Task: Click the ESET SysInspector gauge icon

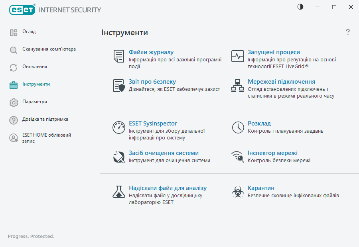Action: 118,127
